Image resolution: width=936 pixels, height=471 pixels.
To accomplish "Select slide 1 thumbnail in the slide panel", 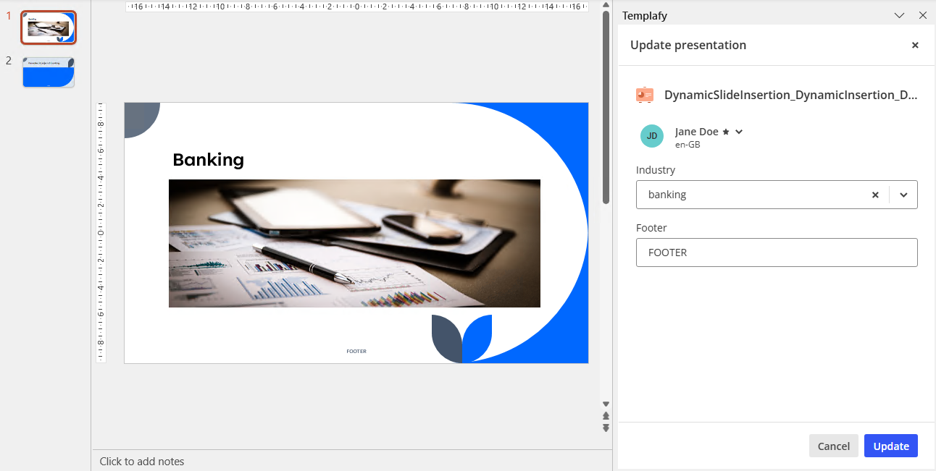I will pyautogui.click(x=49, y=28).
